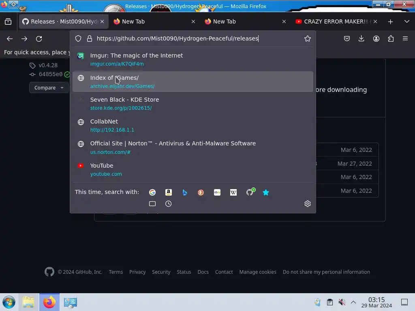Close the first New Tab
The height and width of the screenshot is (311, 415).
pyautogui.click(x=193, y=21)
